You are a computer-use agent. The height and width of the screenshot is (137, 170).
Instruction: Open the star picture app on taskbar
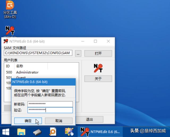(x=69, y=131)
